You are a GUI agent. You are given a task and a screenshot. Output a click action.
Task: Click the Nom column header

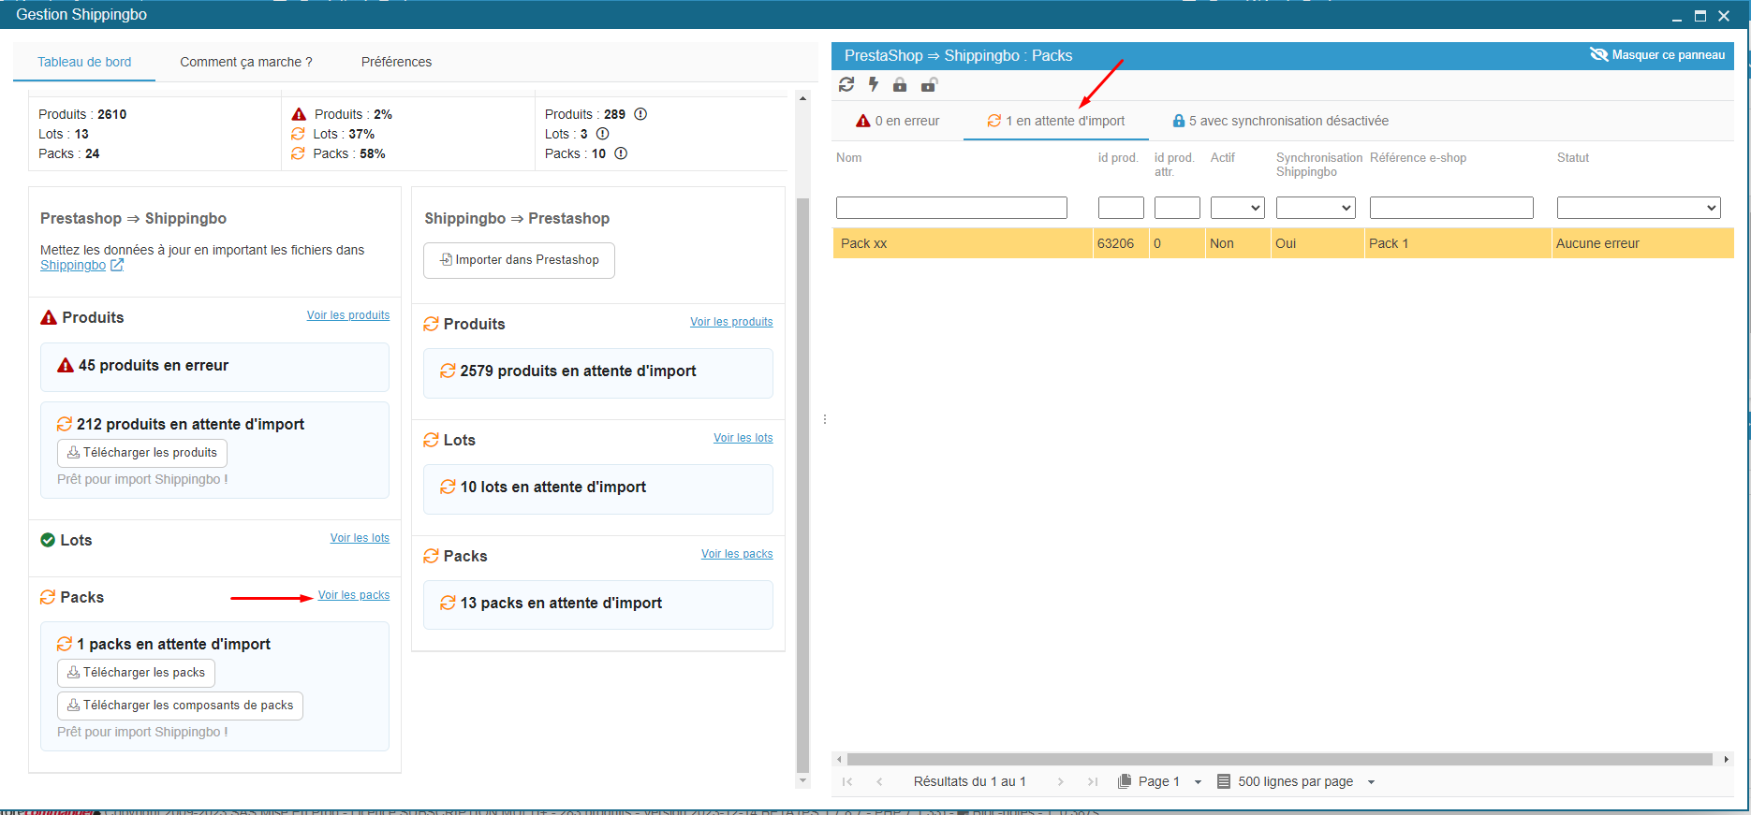pyautogui.click(x=849, y=158)
